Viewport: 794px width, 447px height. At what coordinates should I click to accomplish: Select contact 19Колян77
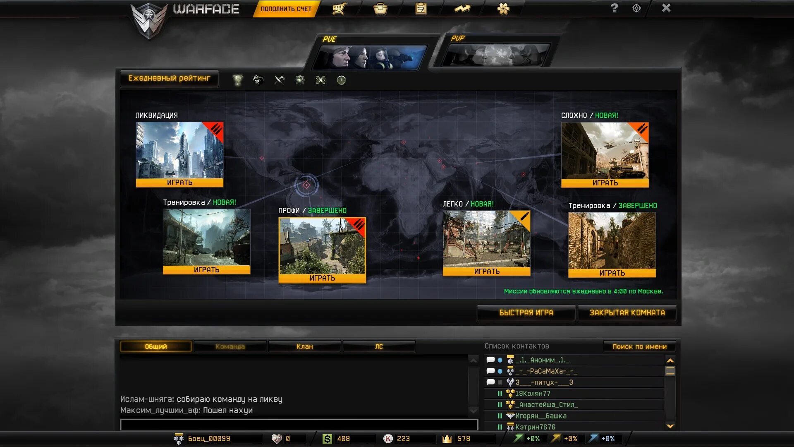click(x=575, y=394)
